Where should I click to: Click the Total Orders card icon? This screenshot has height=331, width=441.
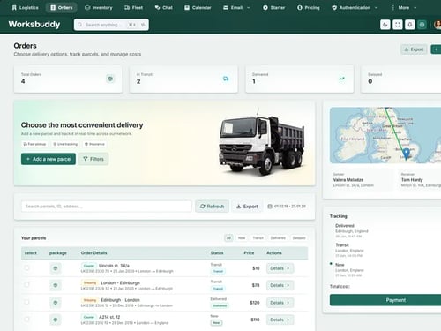110,79
